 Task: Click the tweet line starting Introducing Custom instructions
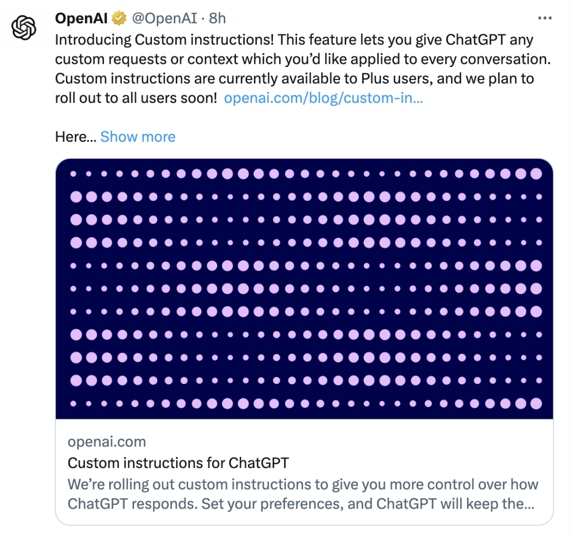coord(294,40)
